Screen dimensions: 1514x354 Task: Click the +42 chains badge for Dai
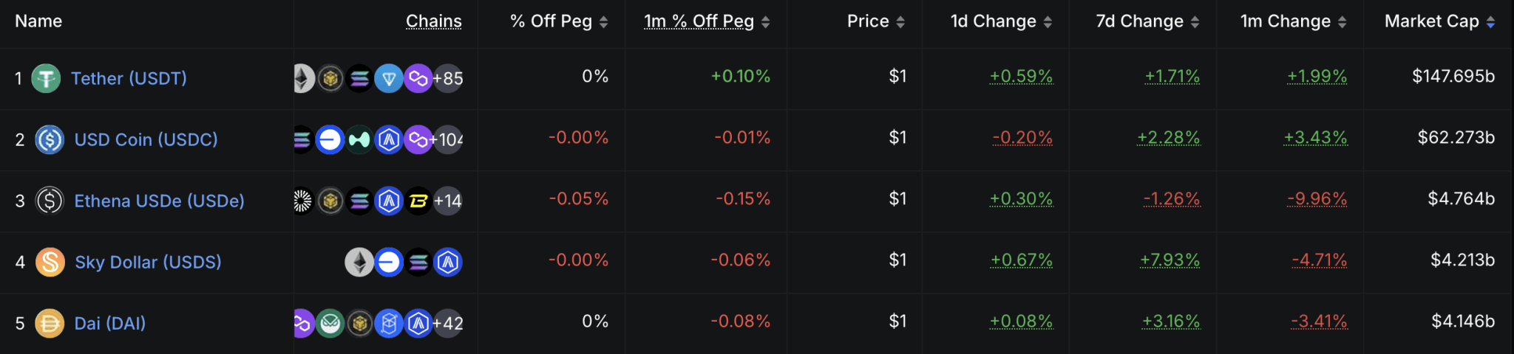448,323
